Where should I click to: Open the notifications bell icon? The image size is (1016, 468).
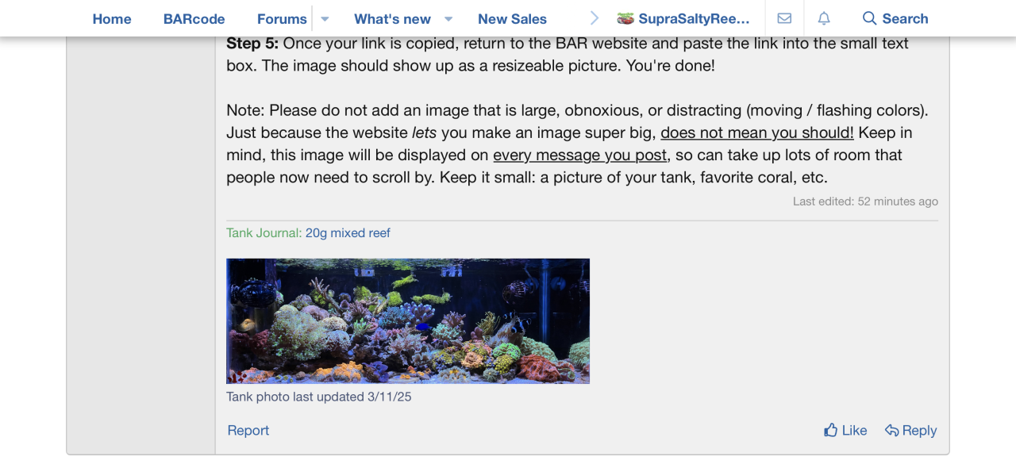click(x=824, y=18)
